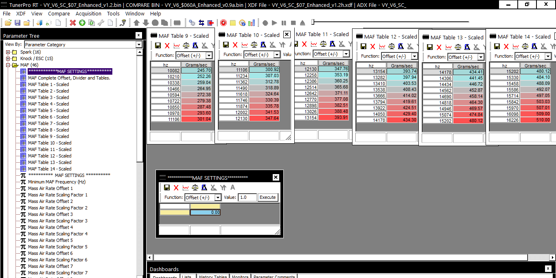Click the up arrow icon in main toolbar
556x278 pixels.
click(136, 23)
